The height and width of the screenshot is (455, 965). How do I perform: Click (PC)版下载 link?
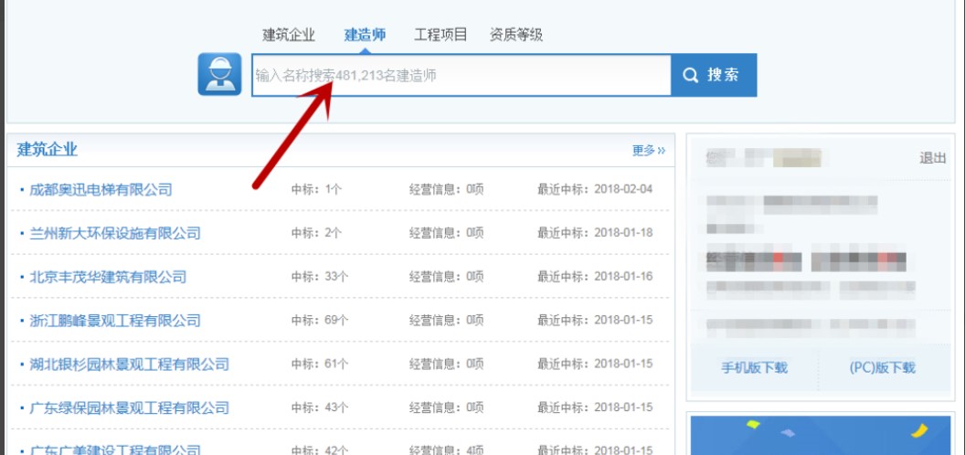[883, 368]
